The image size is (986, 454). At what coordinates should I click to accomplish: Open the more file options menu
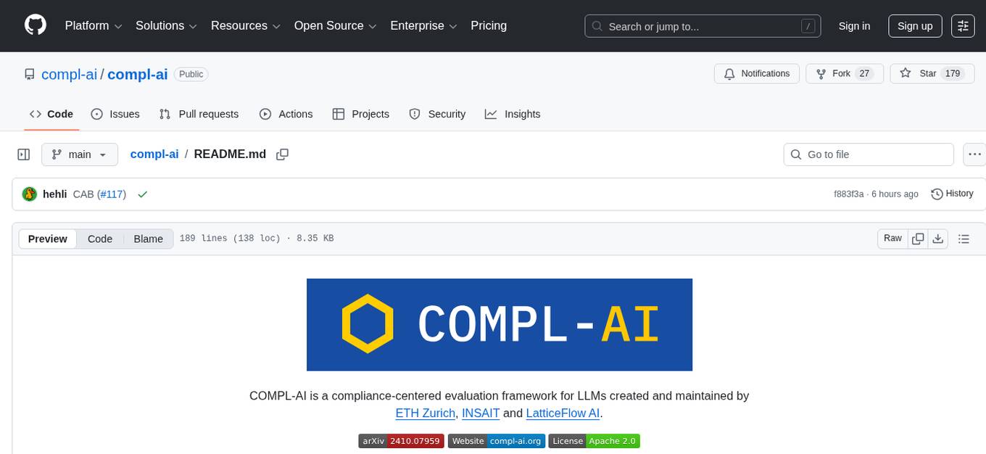974,154
